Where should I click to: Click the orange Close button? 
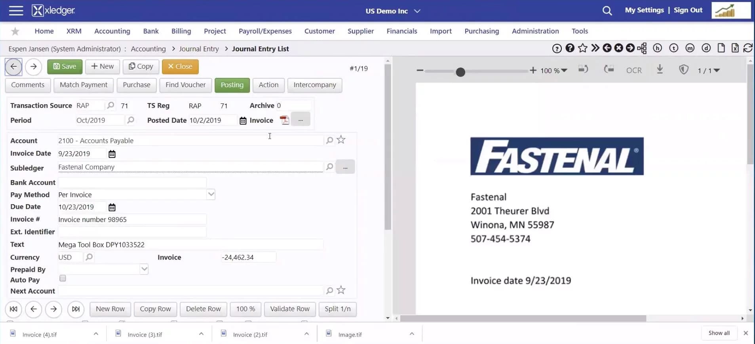click(180, 66)
